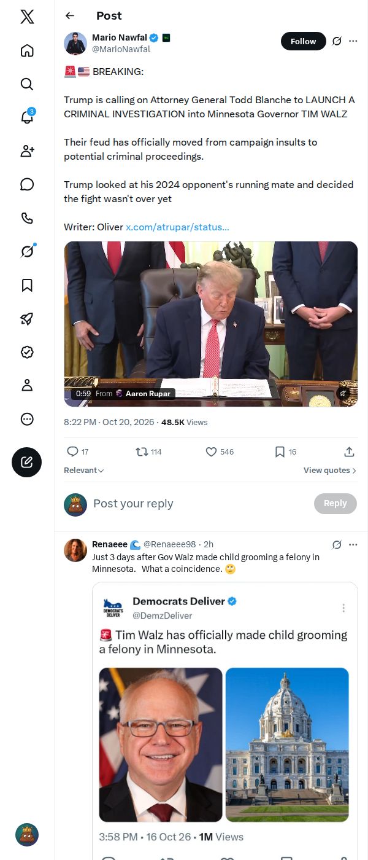Open more options on Mario Nawfal's post
This screenshot has height=860, width=368.
[353, 41]
